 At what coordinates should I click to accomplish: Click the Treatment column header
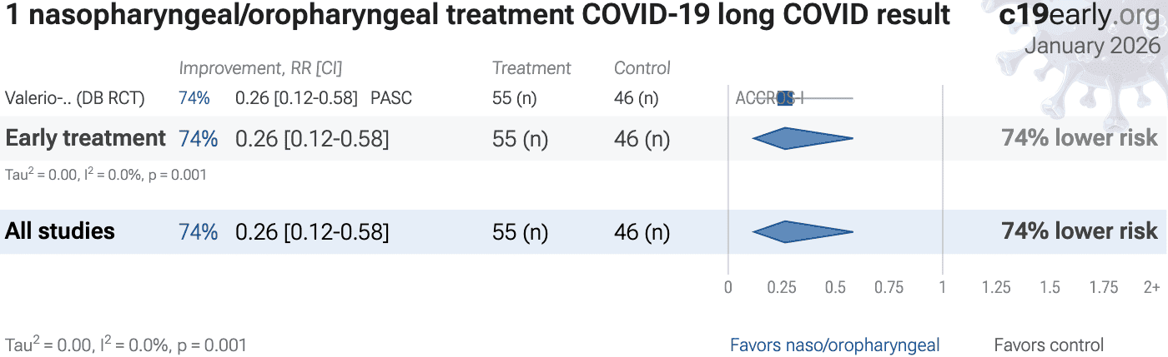pyautogui.click(x=531, y=68)
